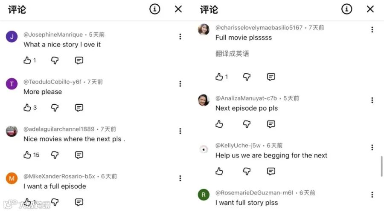This screenshot has height=212, width=384.
Task: Reply to "Full movie plsssss" comment
Action: pos(271,77)
